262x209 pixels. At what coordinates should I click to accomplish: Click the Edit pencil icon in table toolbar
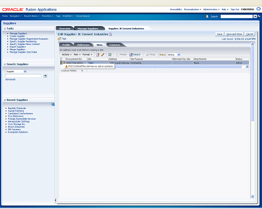click(x=103, y=55)
